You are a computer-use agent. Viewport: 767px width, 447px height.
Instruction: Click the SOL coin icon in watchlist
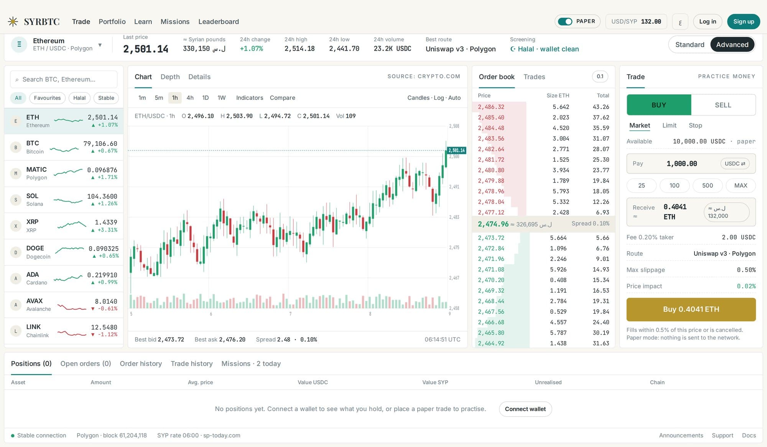(16, 200)
